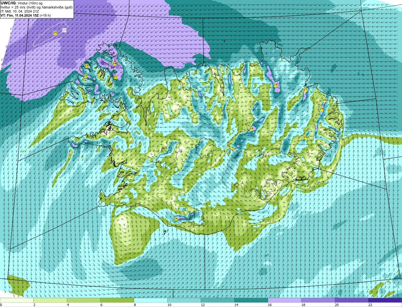Click the valid time "VT: Fim. 11.04.2024 15Z (+18 h)"

[x=26, y=15]
